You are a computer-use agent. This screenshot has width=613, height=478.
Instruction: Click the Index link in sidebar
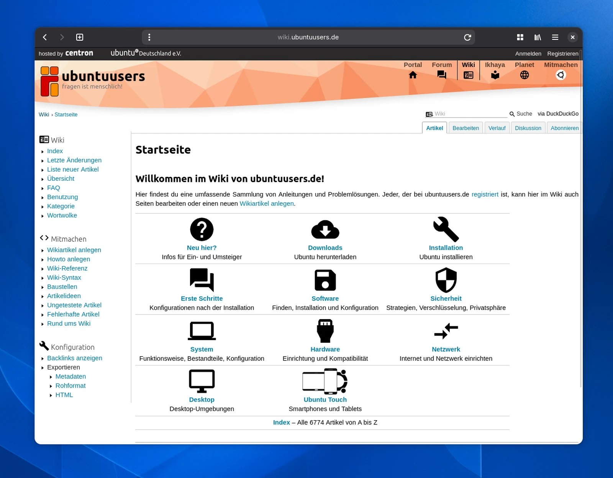click(55, 151)
